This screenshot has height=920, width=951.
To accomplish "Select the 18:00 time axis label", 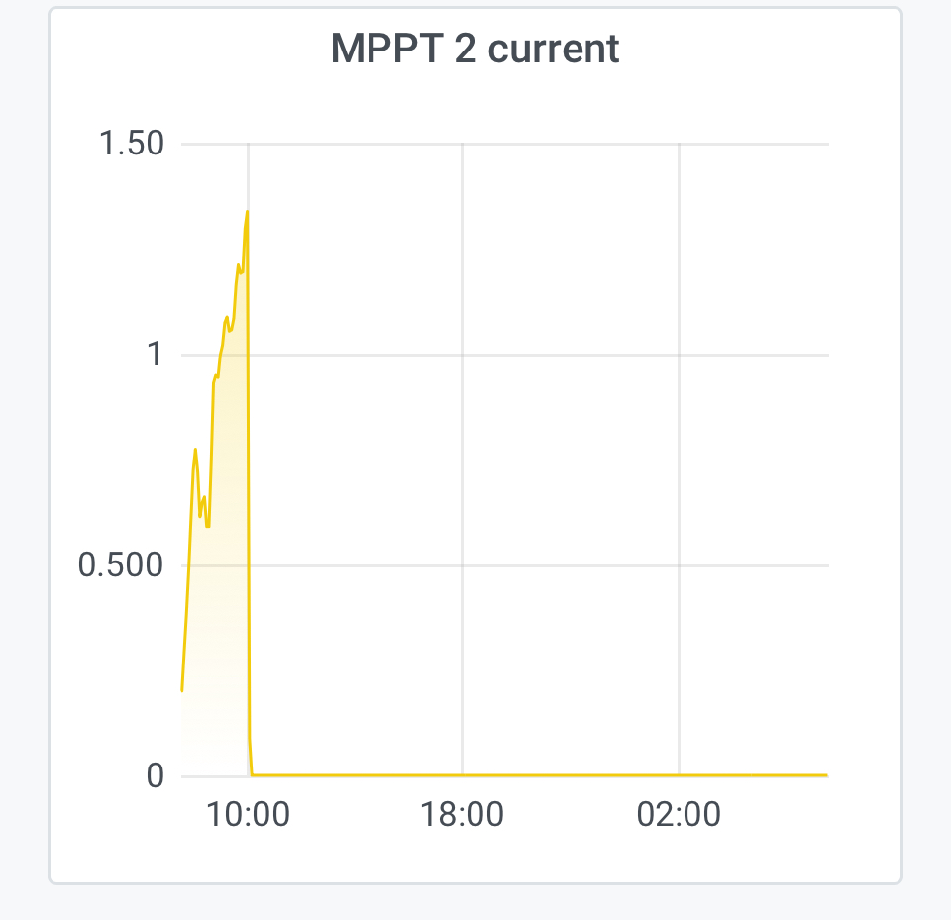I will tap(463, 816).
